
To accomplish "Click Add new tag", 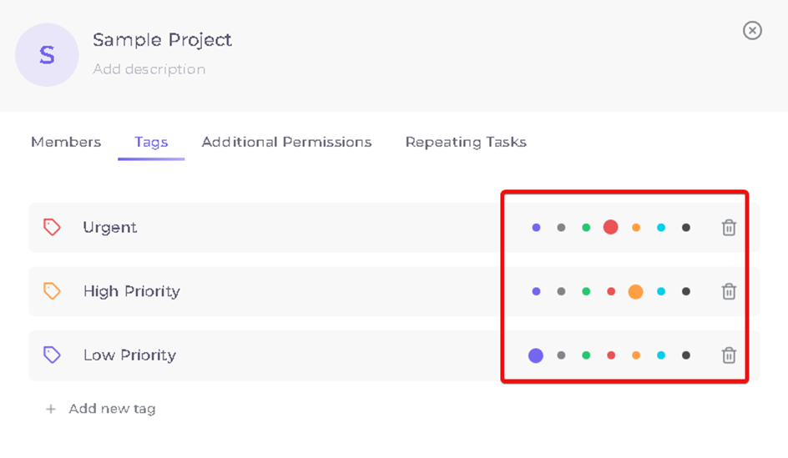I will click(112, 409).
